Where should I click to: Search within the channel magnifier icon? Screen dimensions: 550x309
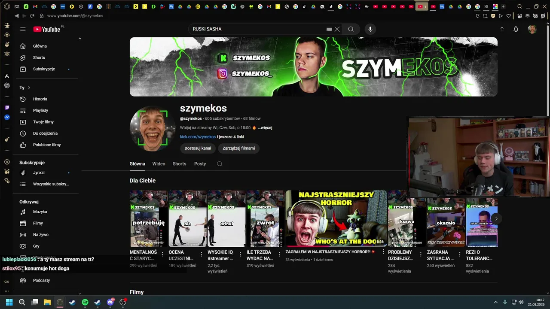coord(220,164)
